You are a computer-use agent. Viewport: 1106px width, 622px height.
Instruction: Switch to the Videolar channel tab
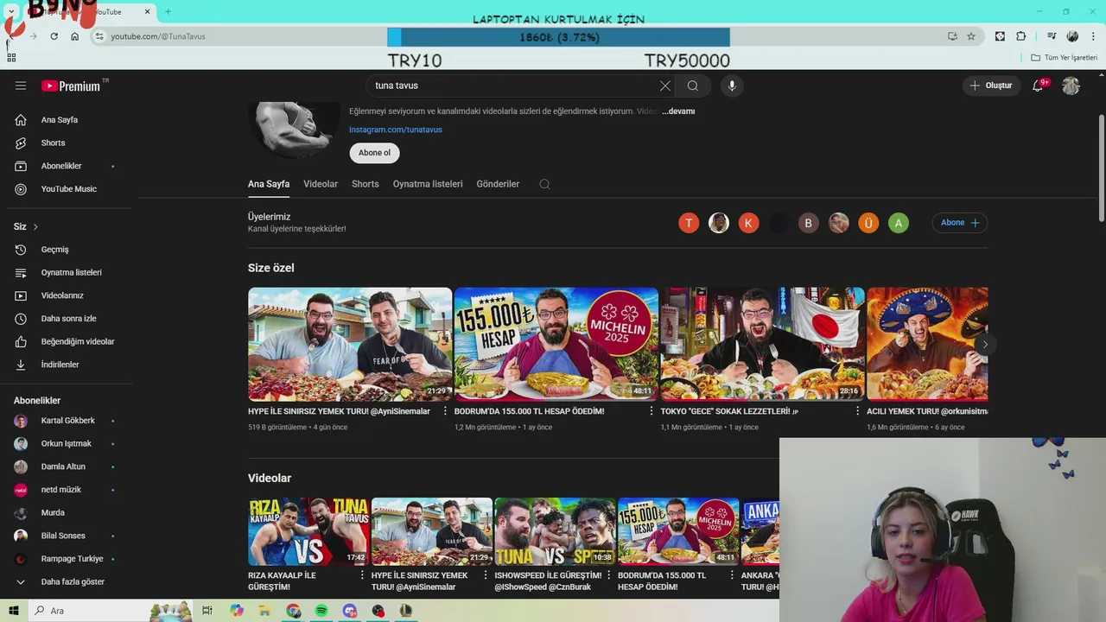point(321,184)
